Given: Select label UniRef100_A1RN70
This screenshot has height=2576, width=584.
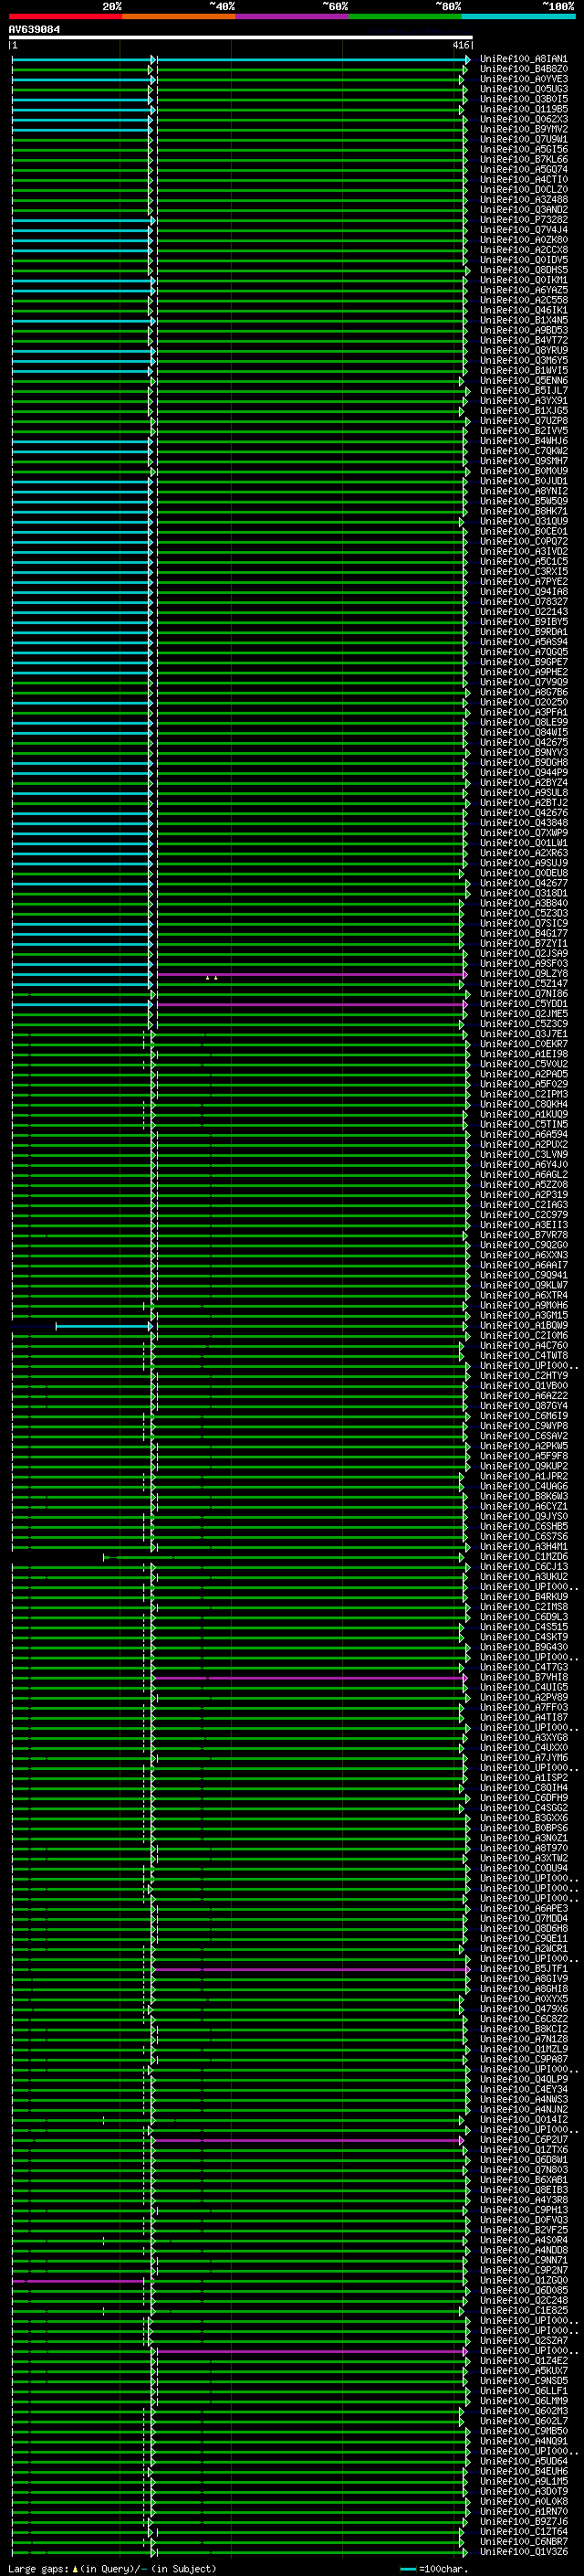Looking at the screenshot, I should coord(523,2511).
